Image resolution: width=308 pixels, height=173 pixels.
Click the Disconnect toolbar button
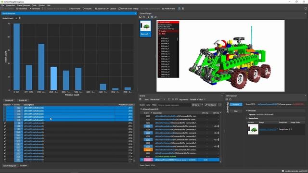coord(22,9)
